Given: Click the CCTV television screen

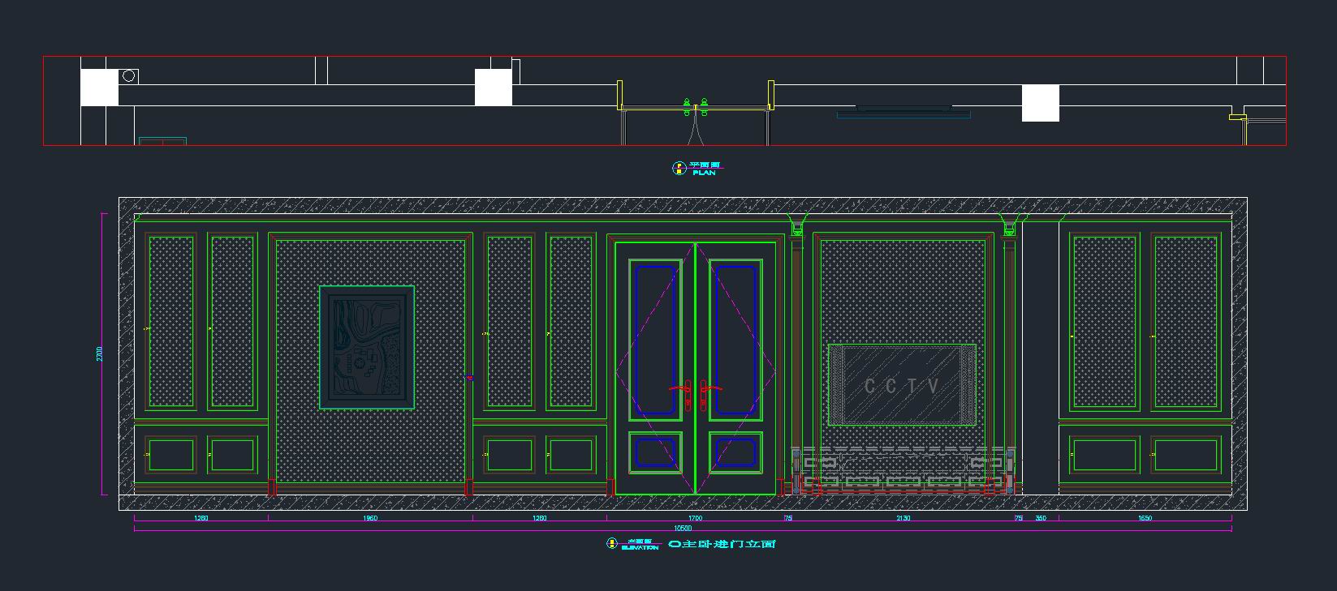Looking at the screenshot, I should click(x=901, y=385).
